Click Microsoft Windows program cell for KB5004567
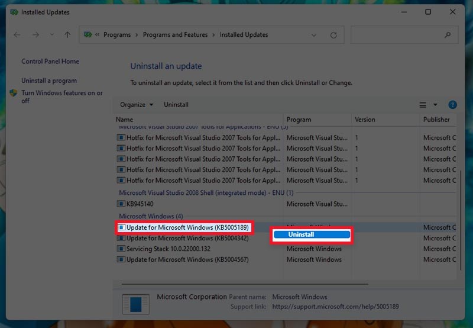The image size is (473, 328). tap(314, 259)
